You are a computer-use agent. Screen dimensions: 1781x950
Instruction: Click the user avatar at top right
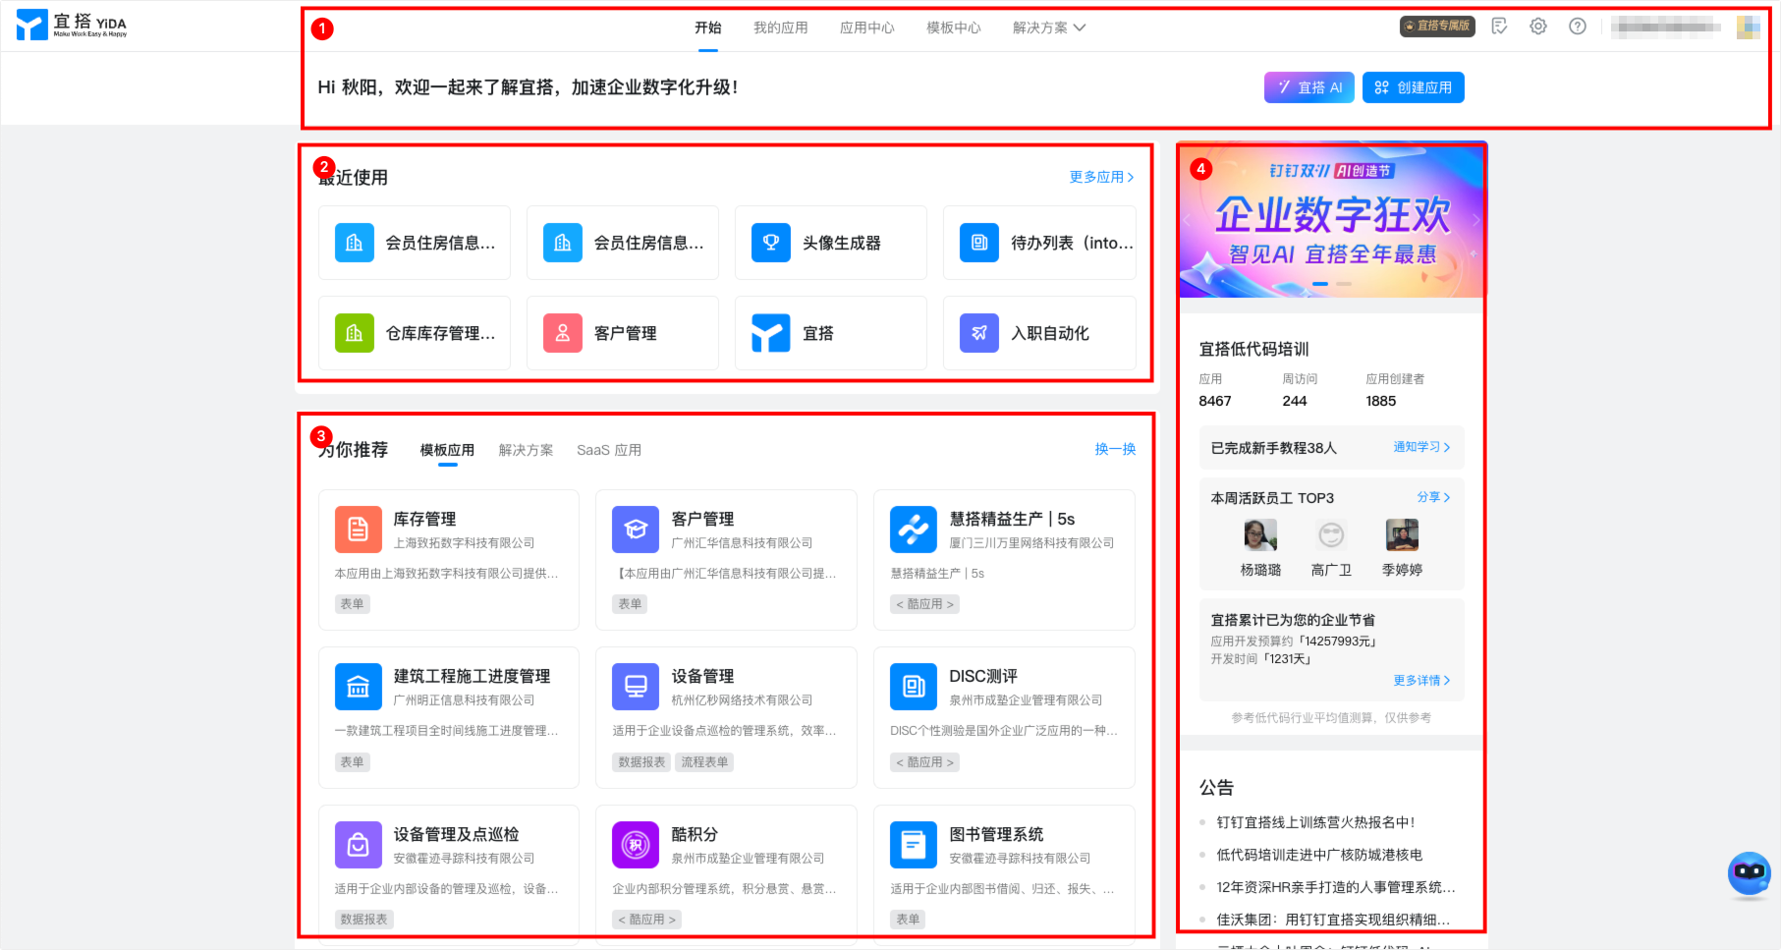1749,27
